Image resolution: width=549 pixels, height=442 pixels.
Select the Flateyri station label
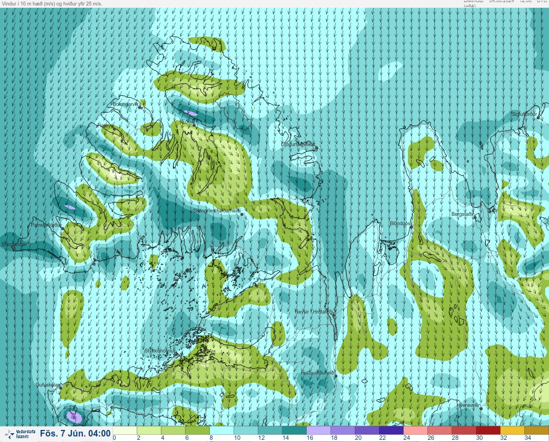pos(105,125)
